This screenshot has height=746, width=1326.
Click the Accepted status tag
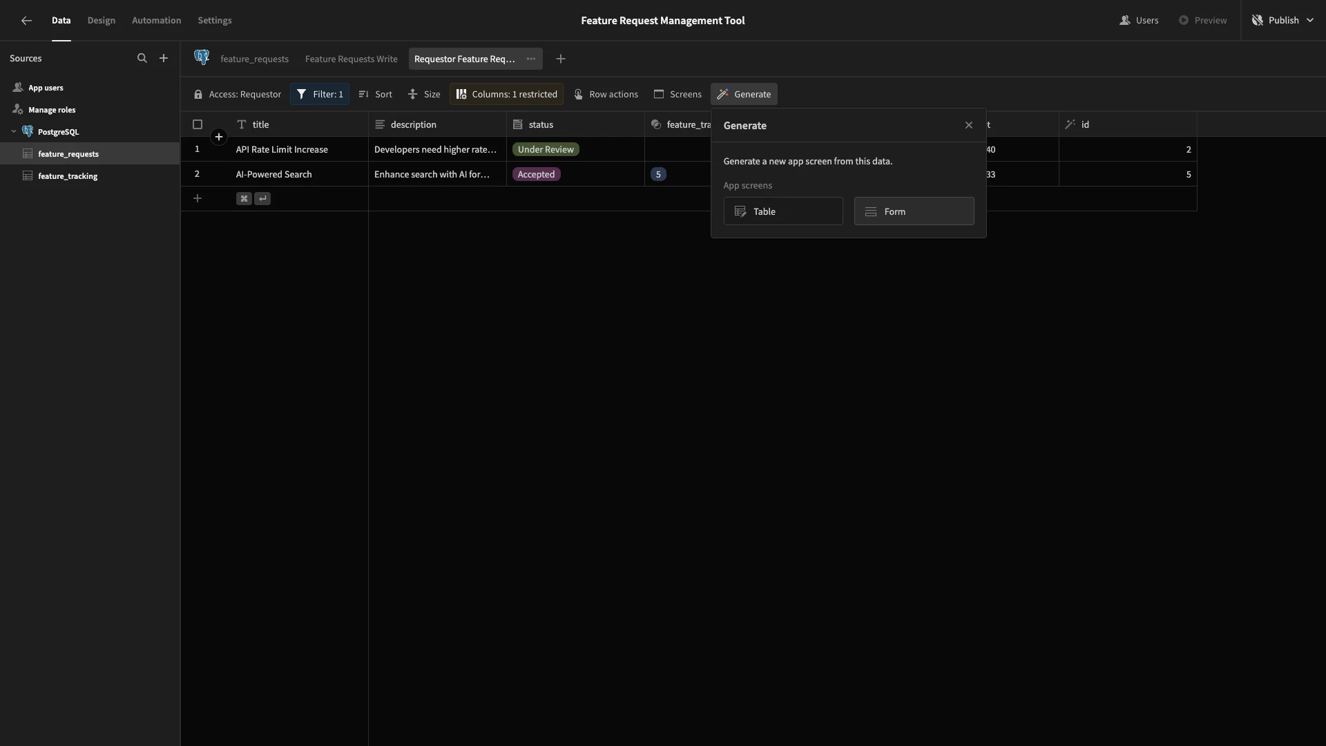click(537, 175)
